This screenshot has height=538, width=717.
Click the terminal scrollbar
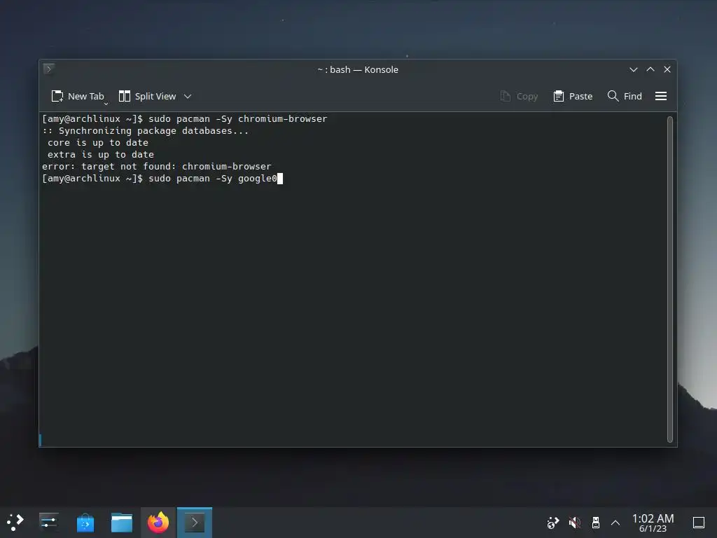point(670,279)
